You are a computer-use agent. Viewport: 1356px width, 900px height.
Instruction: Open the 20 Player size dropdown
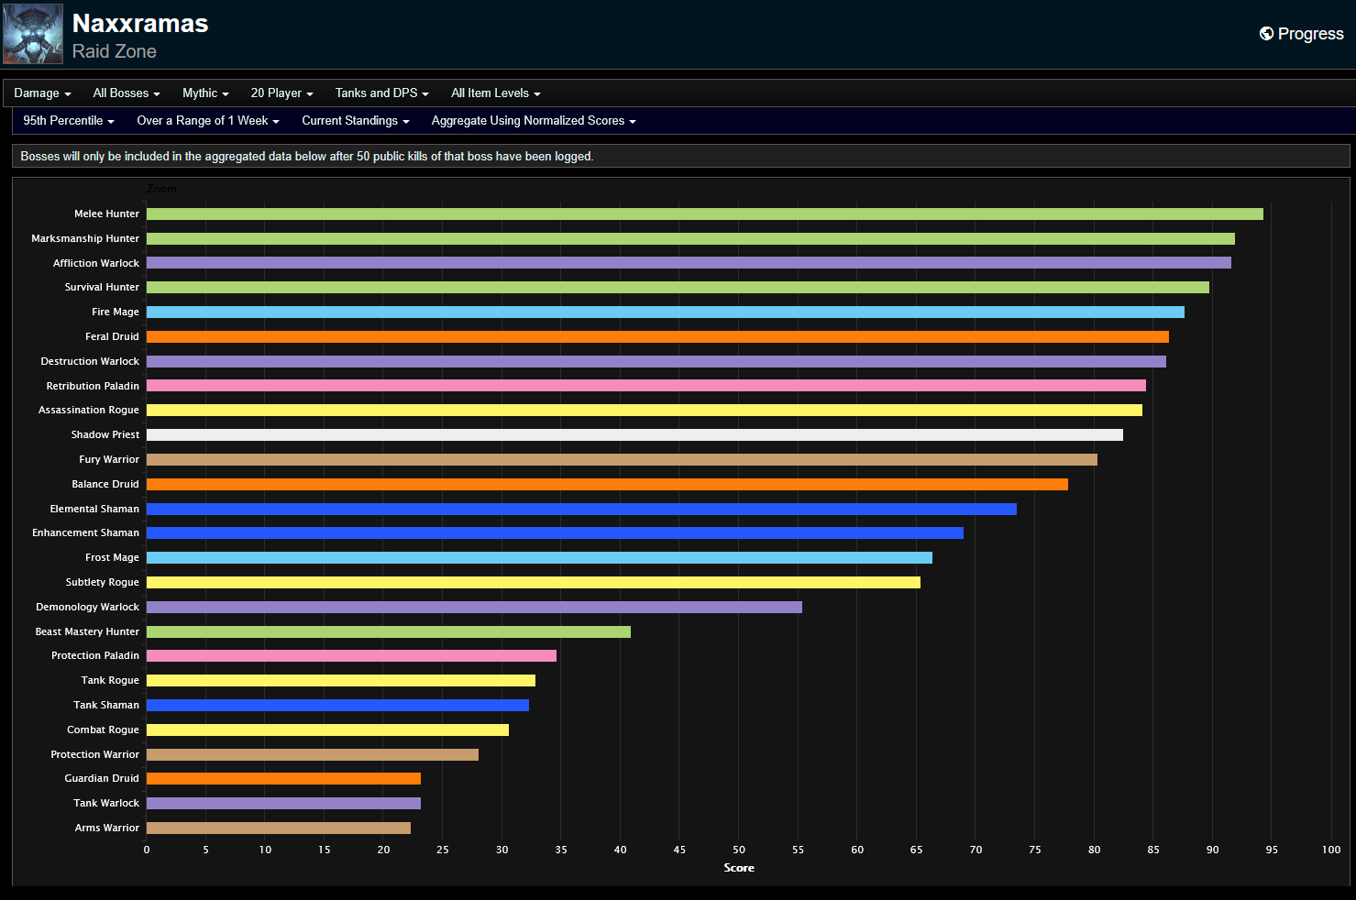click(x=281, y=93)
